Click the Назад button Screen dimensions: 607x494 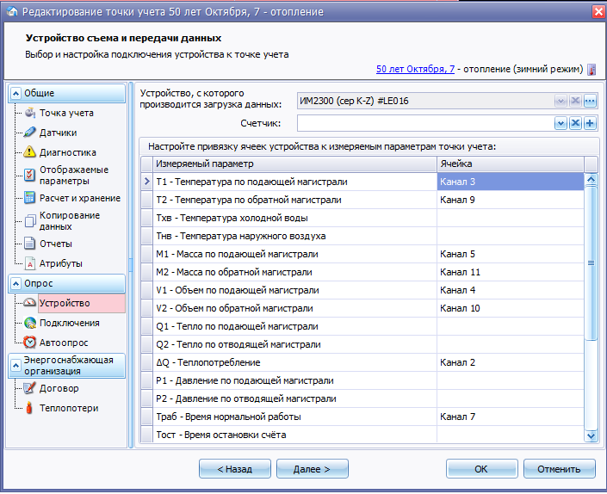(235, 469)
